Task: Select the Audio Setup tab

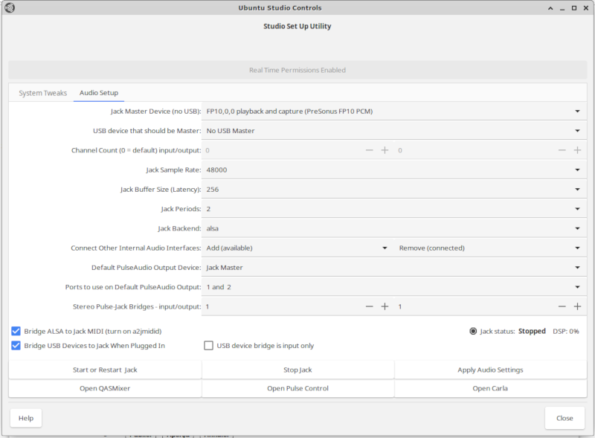Action: click(99, 93)
